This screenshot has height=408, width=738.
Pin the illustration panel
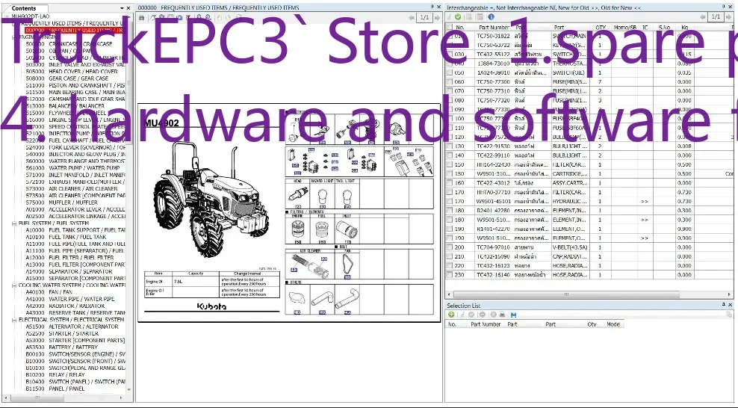[432, 7]
